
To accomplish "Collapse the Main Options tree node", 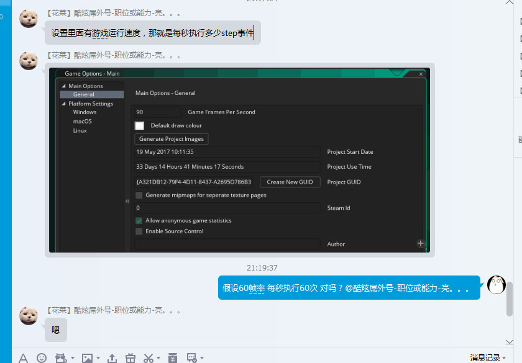I will 63,86.
